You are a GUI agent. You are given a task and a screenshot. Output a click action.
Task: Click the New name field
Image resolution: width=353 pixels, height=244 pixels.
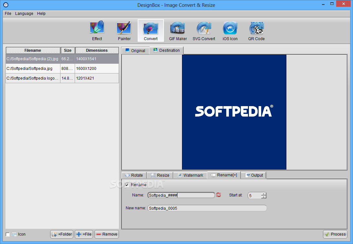click(207, 208)
